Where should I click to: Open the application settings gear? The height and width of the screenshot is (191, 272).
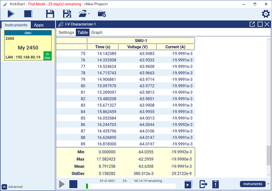[x=265, y=14]
